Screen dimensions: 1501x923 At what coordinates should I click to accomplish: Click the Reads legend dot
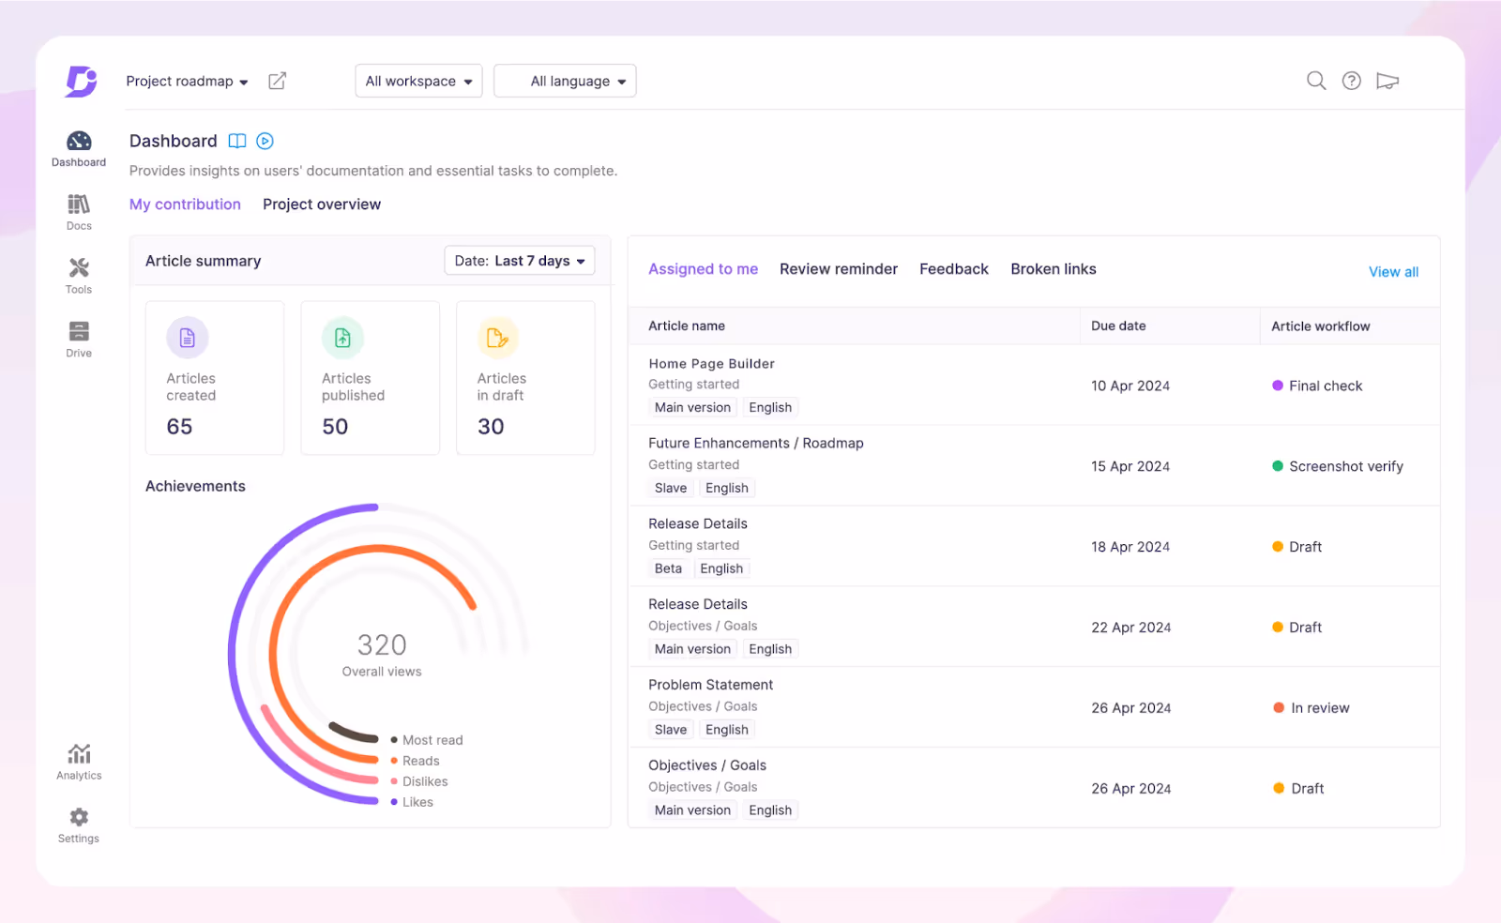click(394, 761)
